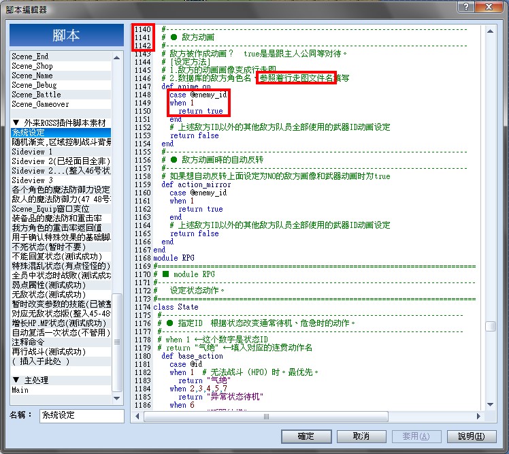Click 'module RPG' on line 1168
Image resolution: width=509 pixels, height=454 pixels.
point(174,258)
